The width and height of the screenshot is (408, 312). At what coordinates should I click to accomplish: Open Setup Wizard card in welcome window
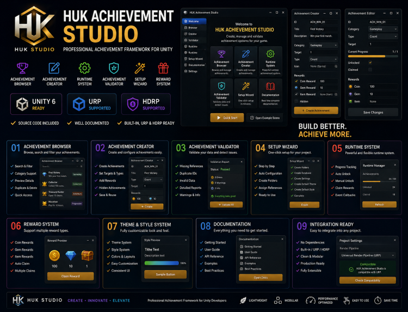[246, 94]
